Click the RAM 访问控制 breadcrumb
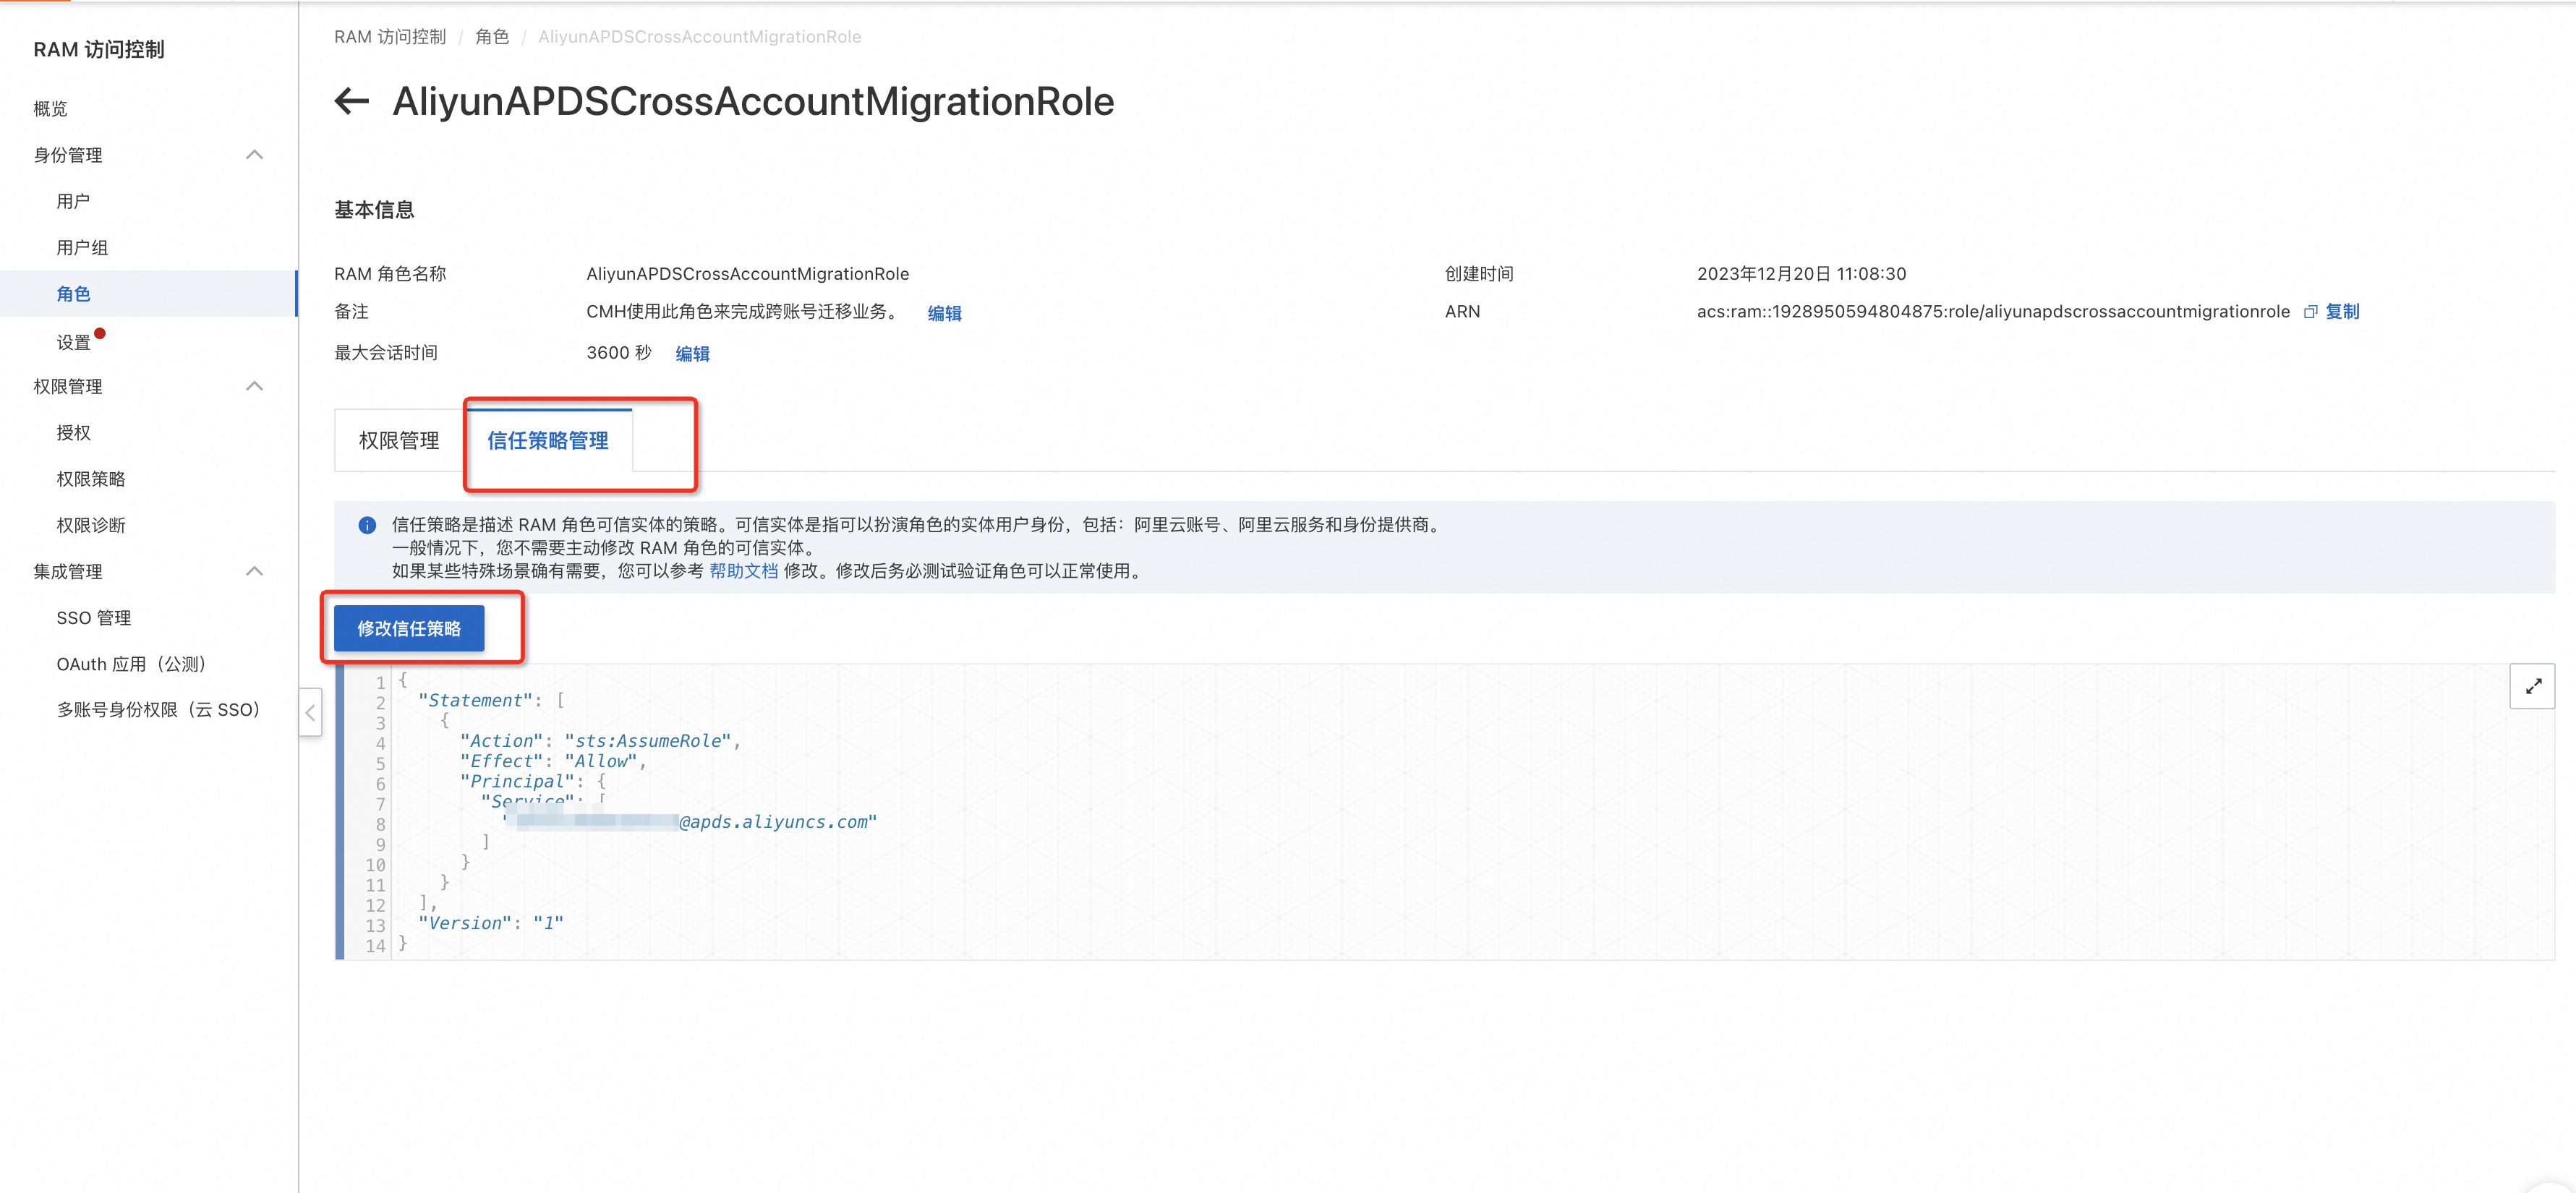The height and width of the screenshot is (1193, 2576). (390, 37)
